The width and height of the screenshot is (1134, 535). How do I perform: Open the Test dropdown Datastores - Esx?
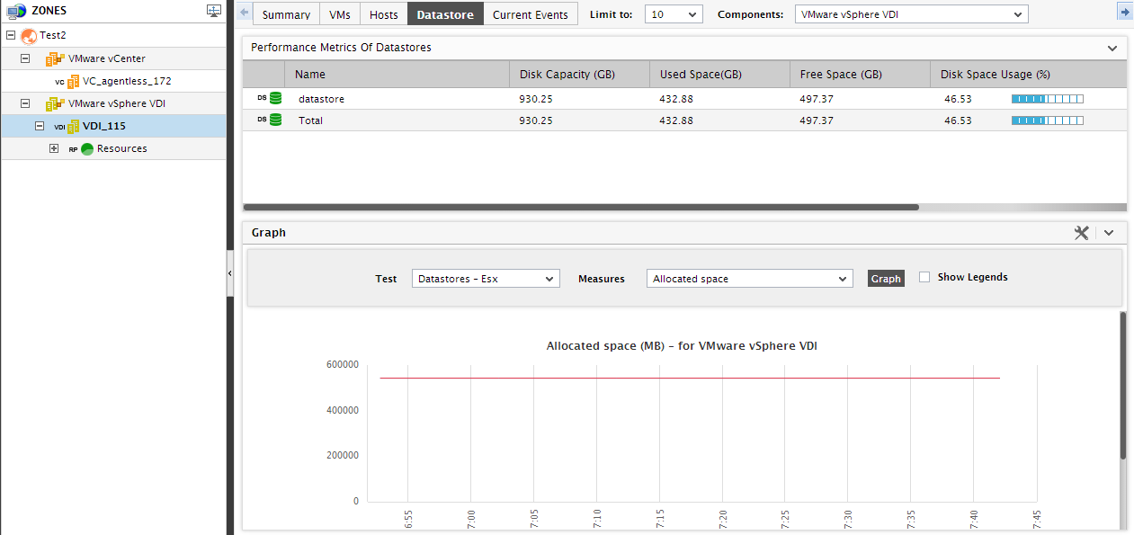(x=486, y=279)
